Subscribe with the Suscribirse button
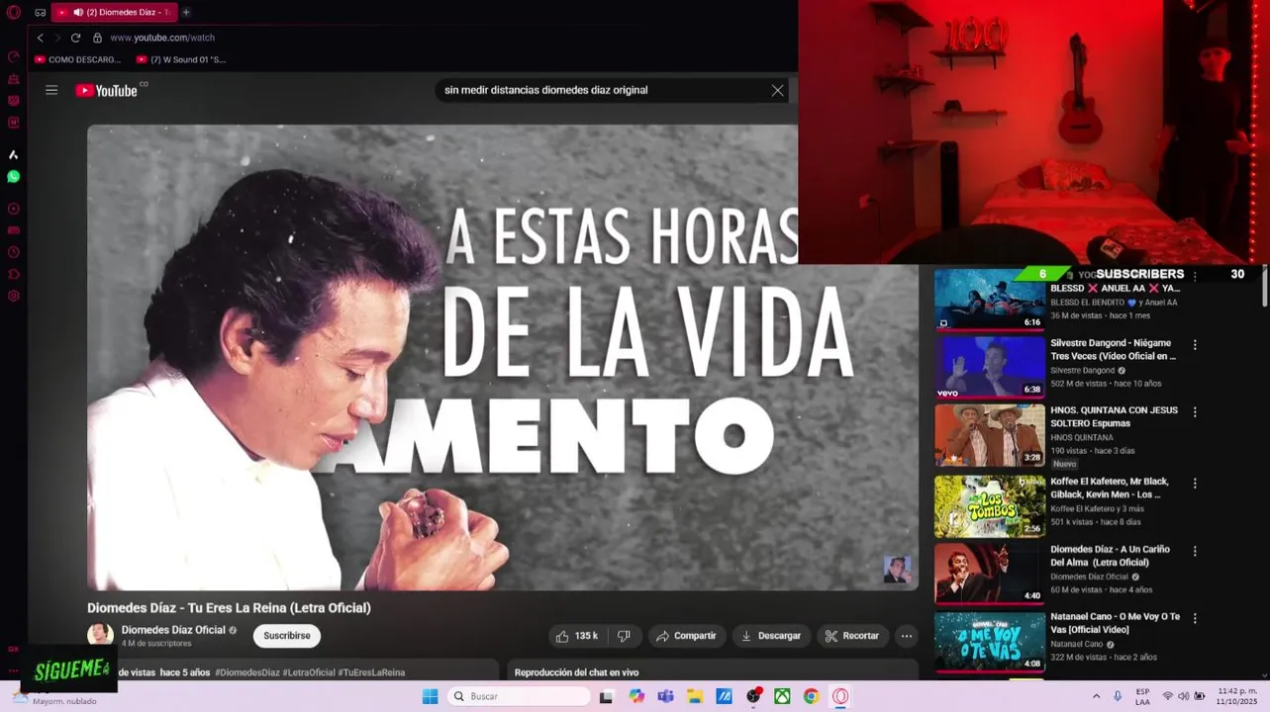Image resolution: width=1270 pixels, height=712 pixels. click(287, 636)
